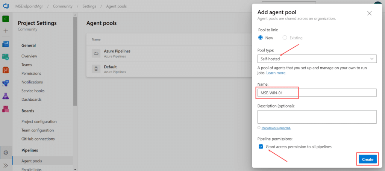The width and height of the screenshot is (385, 171).
Task: Open the Azure DevOps logo home
Action: (6, 6)
